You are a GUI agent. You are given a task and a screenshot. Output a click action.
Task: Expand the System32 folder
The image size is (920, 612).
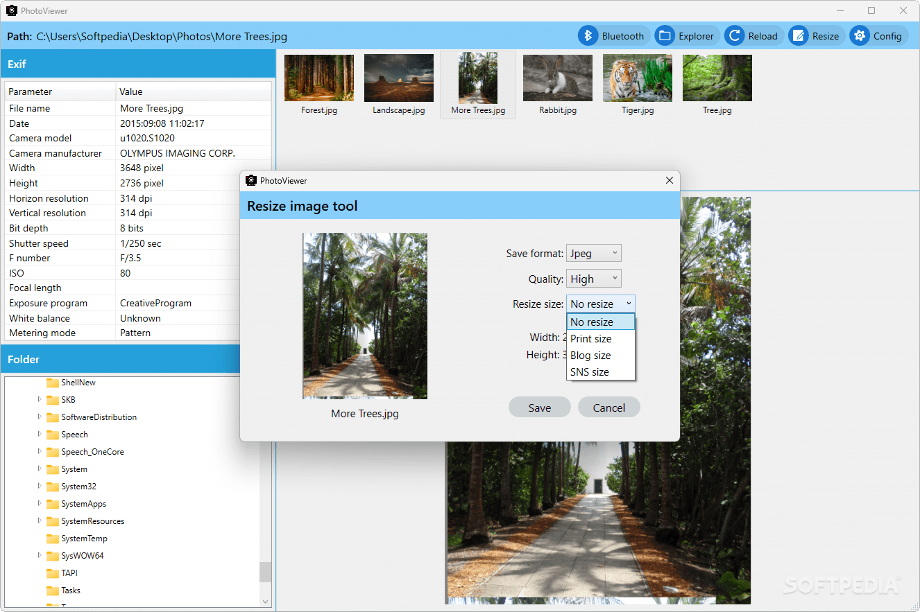click(39, 486)
